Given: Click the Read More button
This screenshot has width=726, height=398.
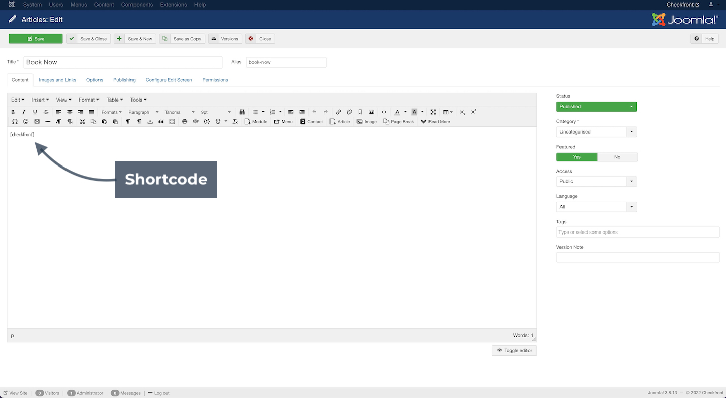Looking at the screenshot, I should (x=435, y=122).
